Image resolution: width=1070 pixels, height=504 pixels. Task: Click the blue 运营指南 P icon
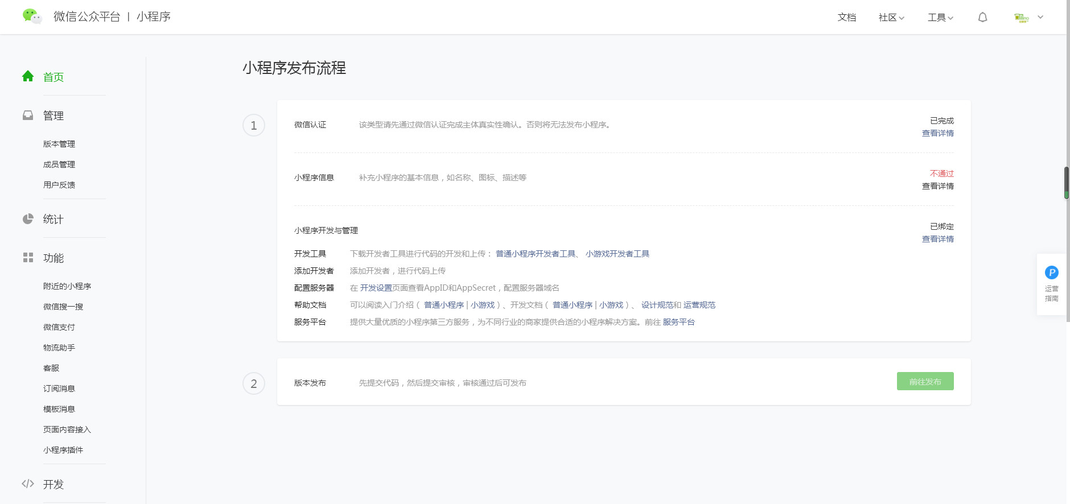(1052, 272)
